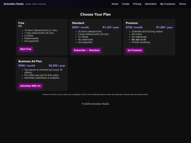Click '30 short videos/month' feature
Viewport: 191px width, 143px height.
coord(90,31)
